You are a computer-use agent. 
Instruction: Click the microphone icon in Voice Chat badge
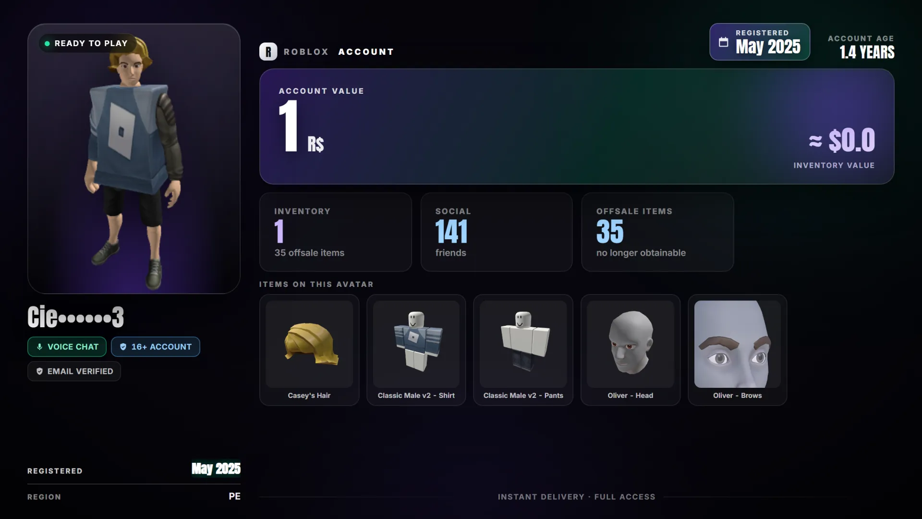tap(39, 347)
